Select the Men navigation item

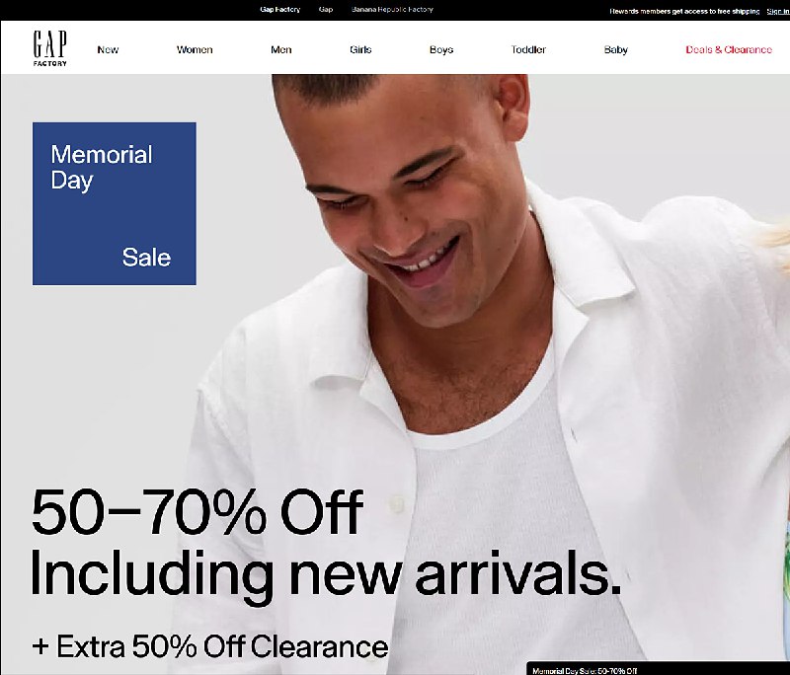coord(281,49)
